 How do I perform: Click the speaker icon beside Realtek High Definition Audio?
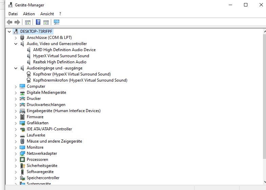(29, 62)
